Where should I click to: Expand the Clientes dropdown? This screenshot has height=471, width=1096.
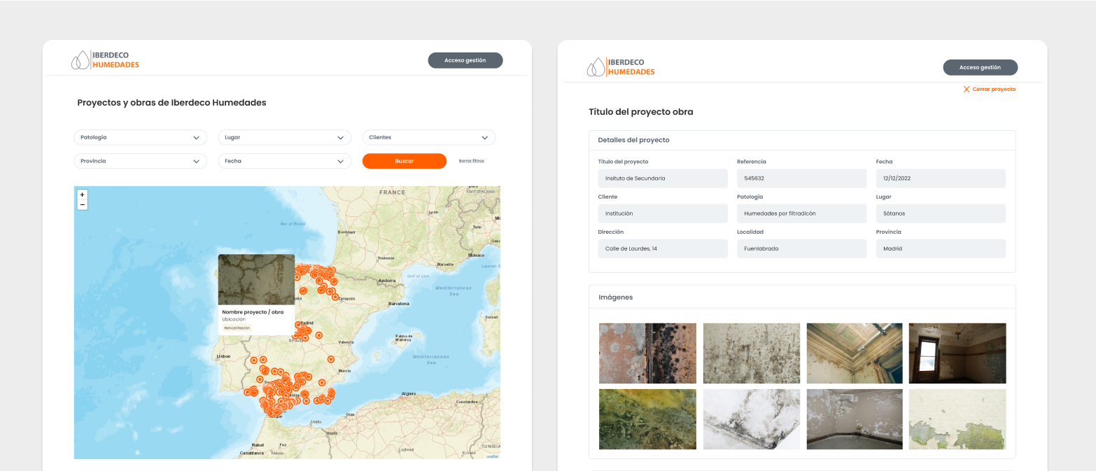428,138
